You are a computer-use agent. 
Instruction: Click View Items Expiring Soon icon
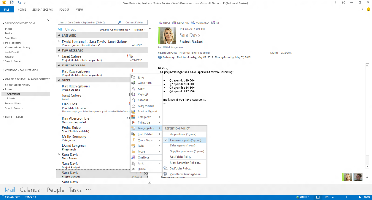[166, 174]
